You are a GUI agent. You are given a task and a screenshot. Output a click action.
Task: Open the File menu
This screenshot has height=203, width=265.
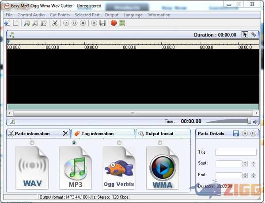(x=9, y=15)
